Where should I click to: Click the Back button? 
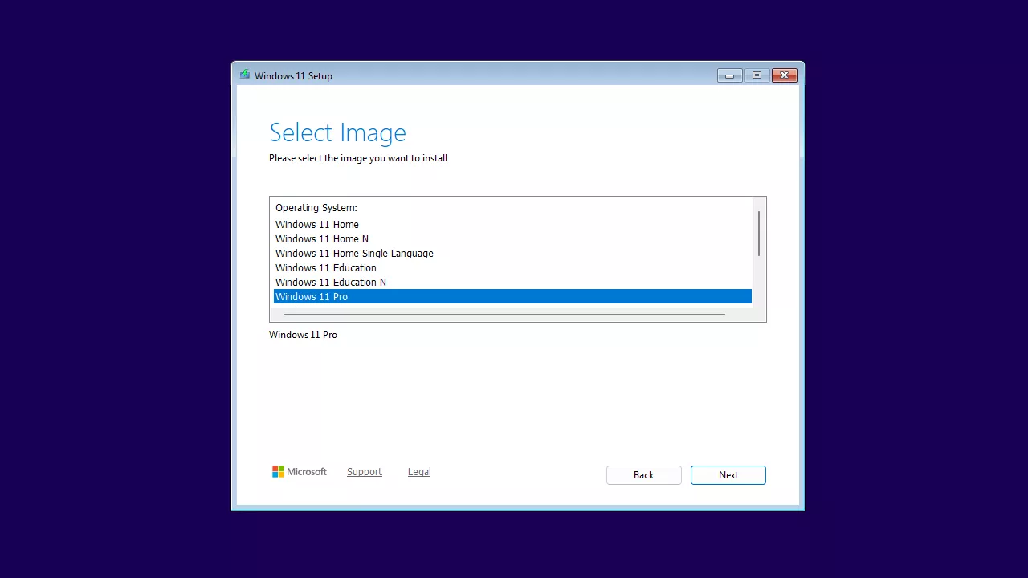coord(643,474)
